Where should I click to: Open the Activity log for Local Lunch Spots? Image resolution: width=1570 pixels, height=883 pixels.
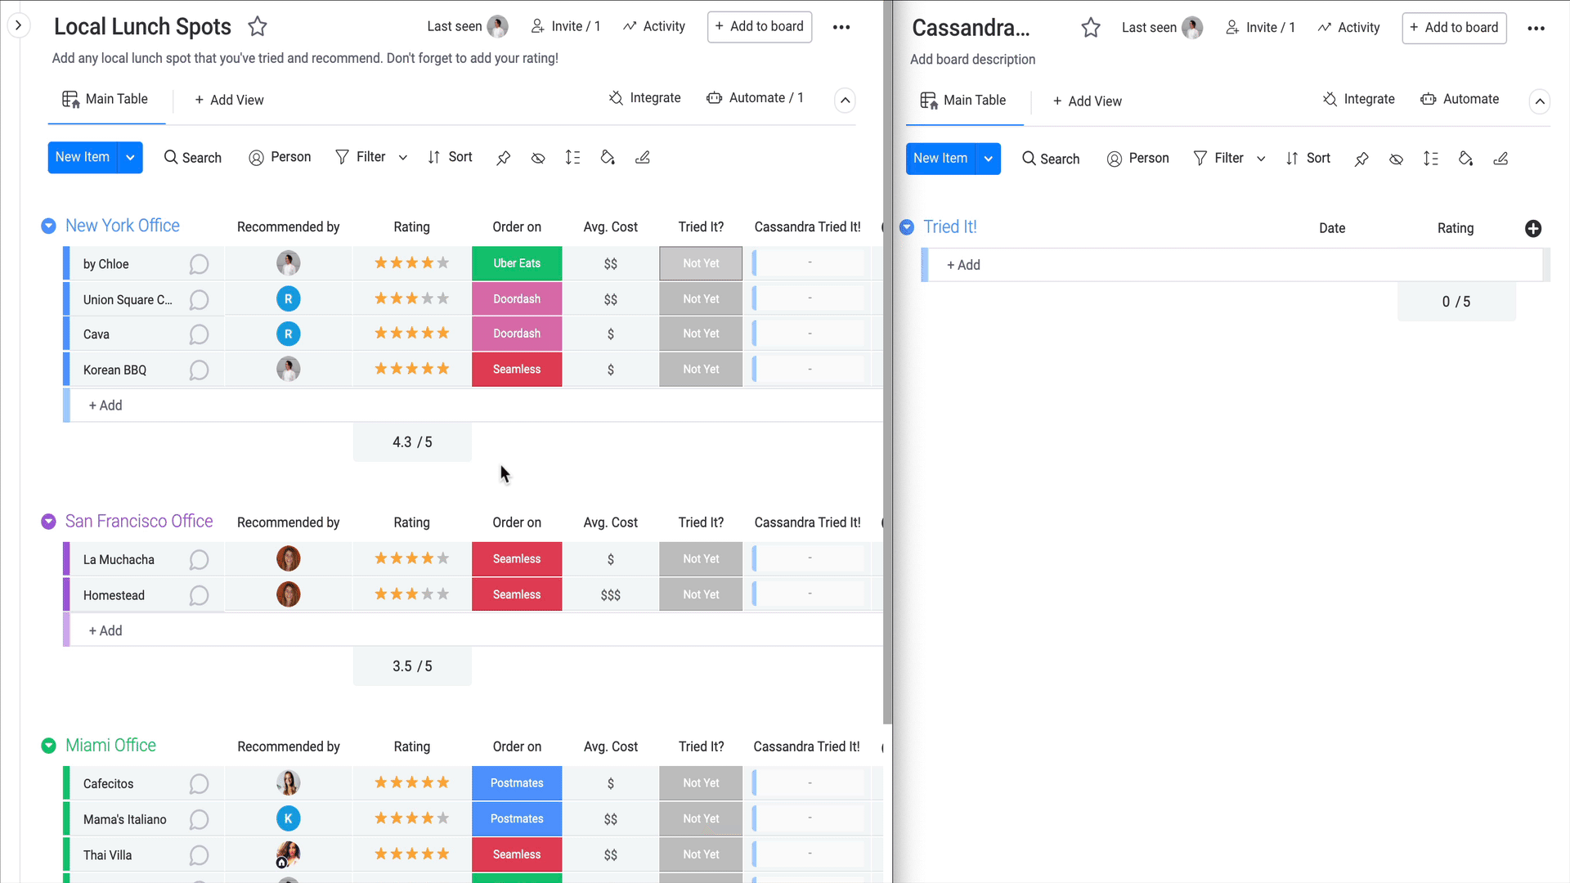point(653,26)
